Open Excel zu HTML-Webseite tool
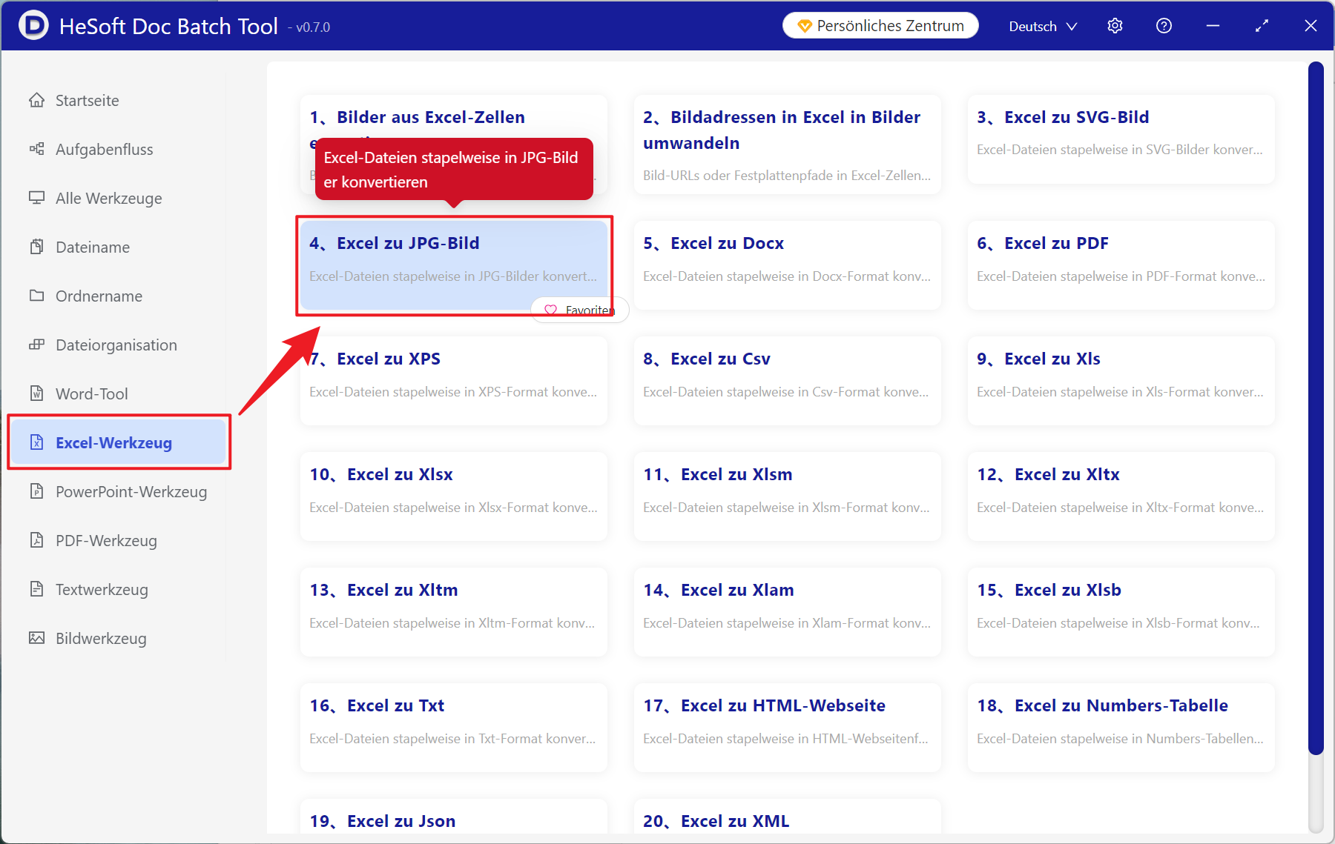 [787, 728]
